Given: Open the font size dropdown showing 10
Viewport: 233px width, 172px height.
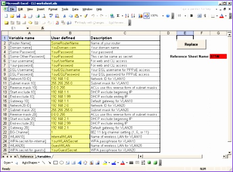Looking at the screenshot, I should tap(185, 16).
